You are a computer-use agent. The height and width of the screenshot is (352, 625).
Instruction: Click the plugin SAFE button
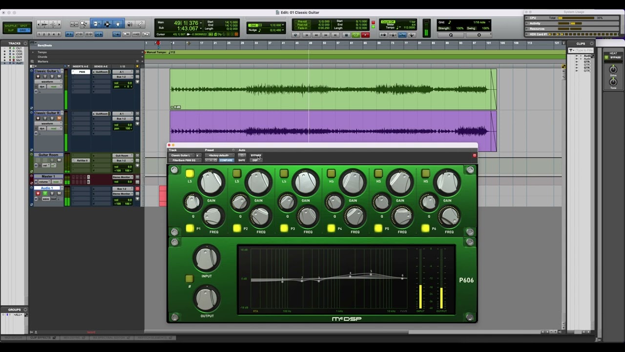click(242, 160)
